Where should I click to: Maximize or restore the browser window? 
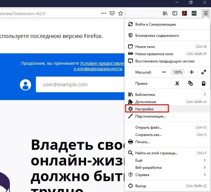tap(191, 2)
